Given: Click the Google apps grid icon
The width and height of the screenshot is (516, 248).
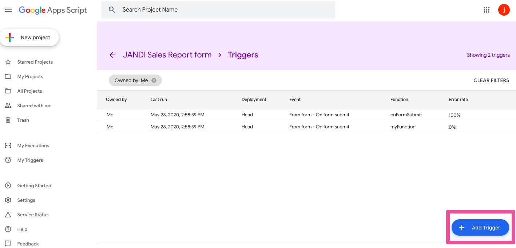Looking at the screenshot, I should (x=486, y=10).
